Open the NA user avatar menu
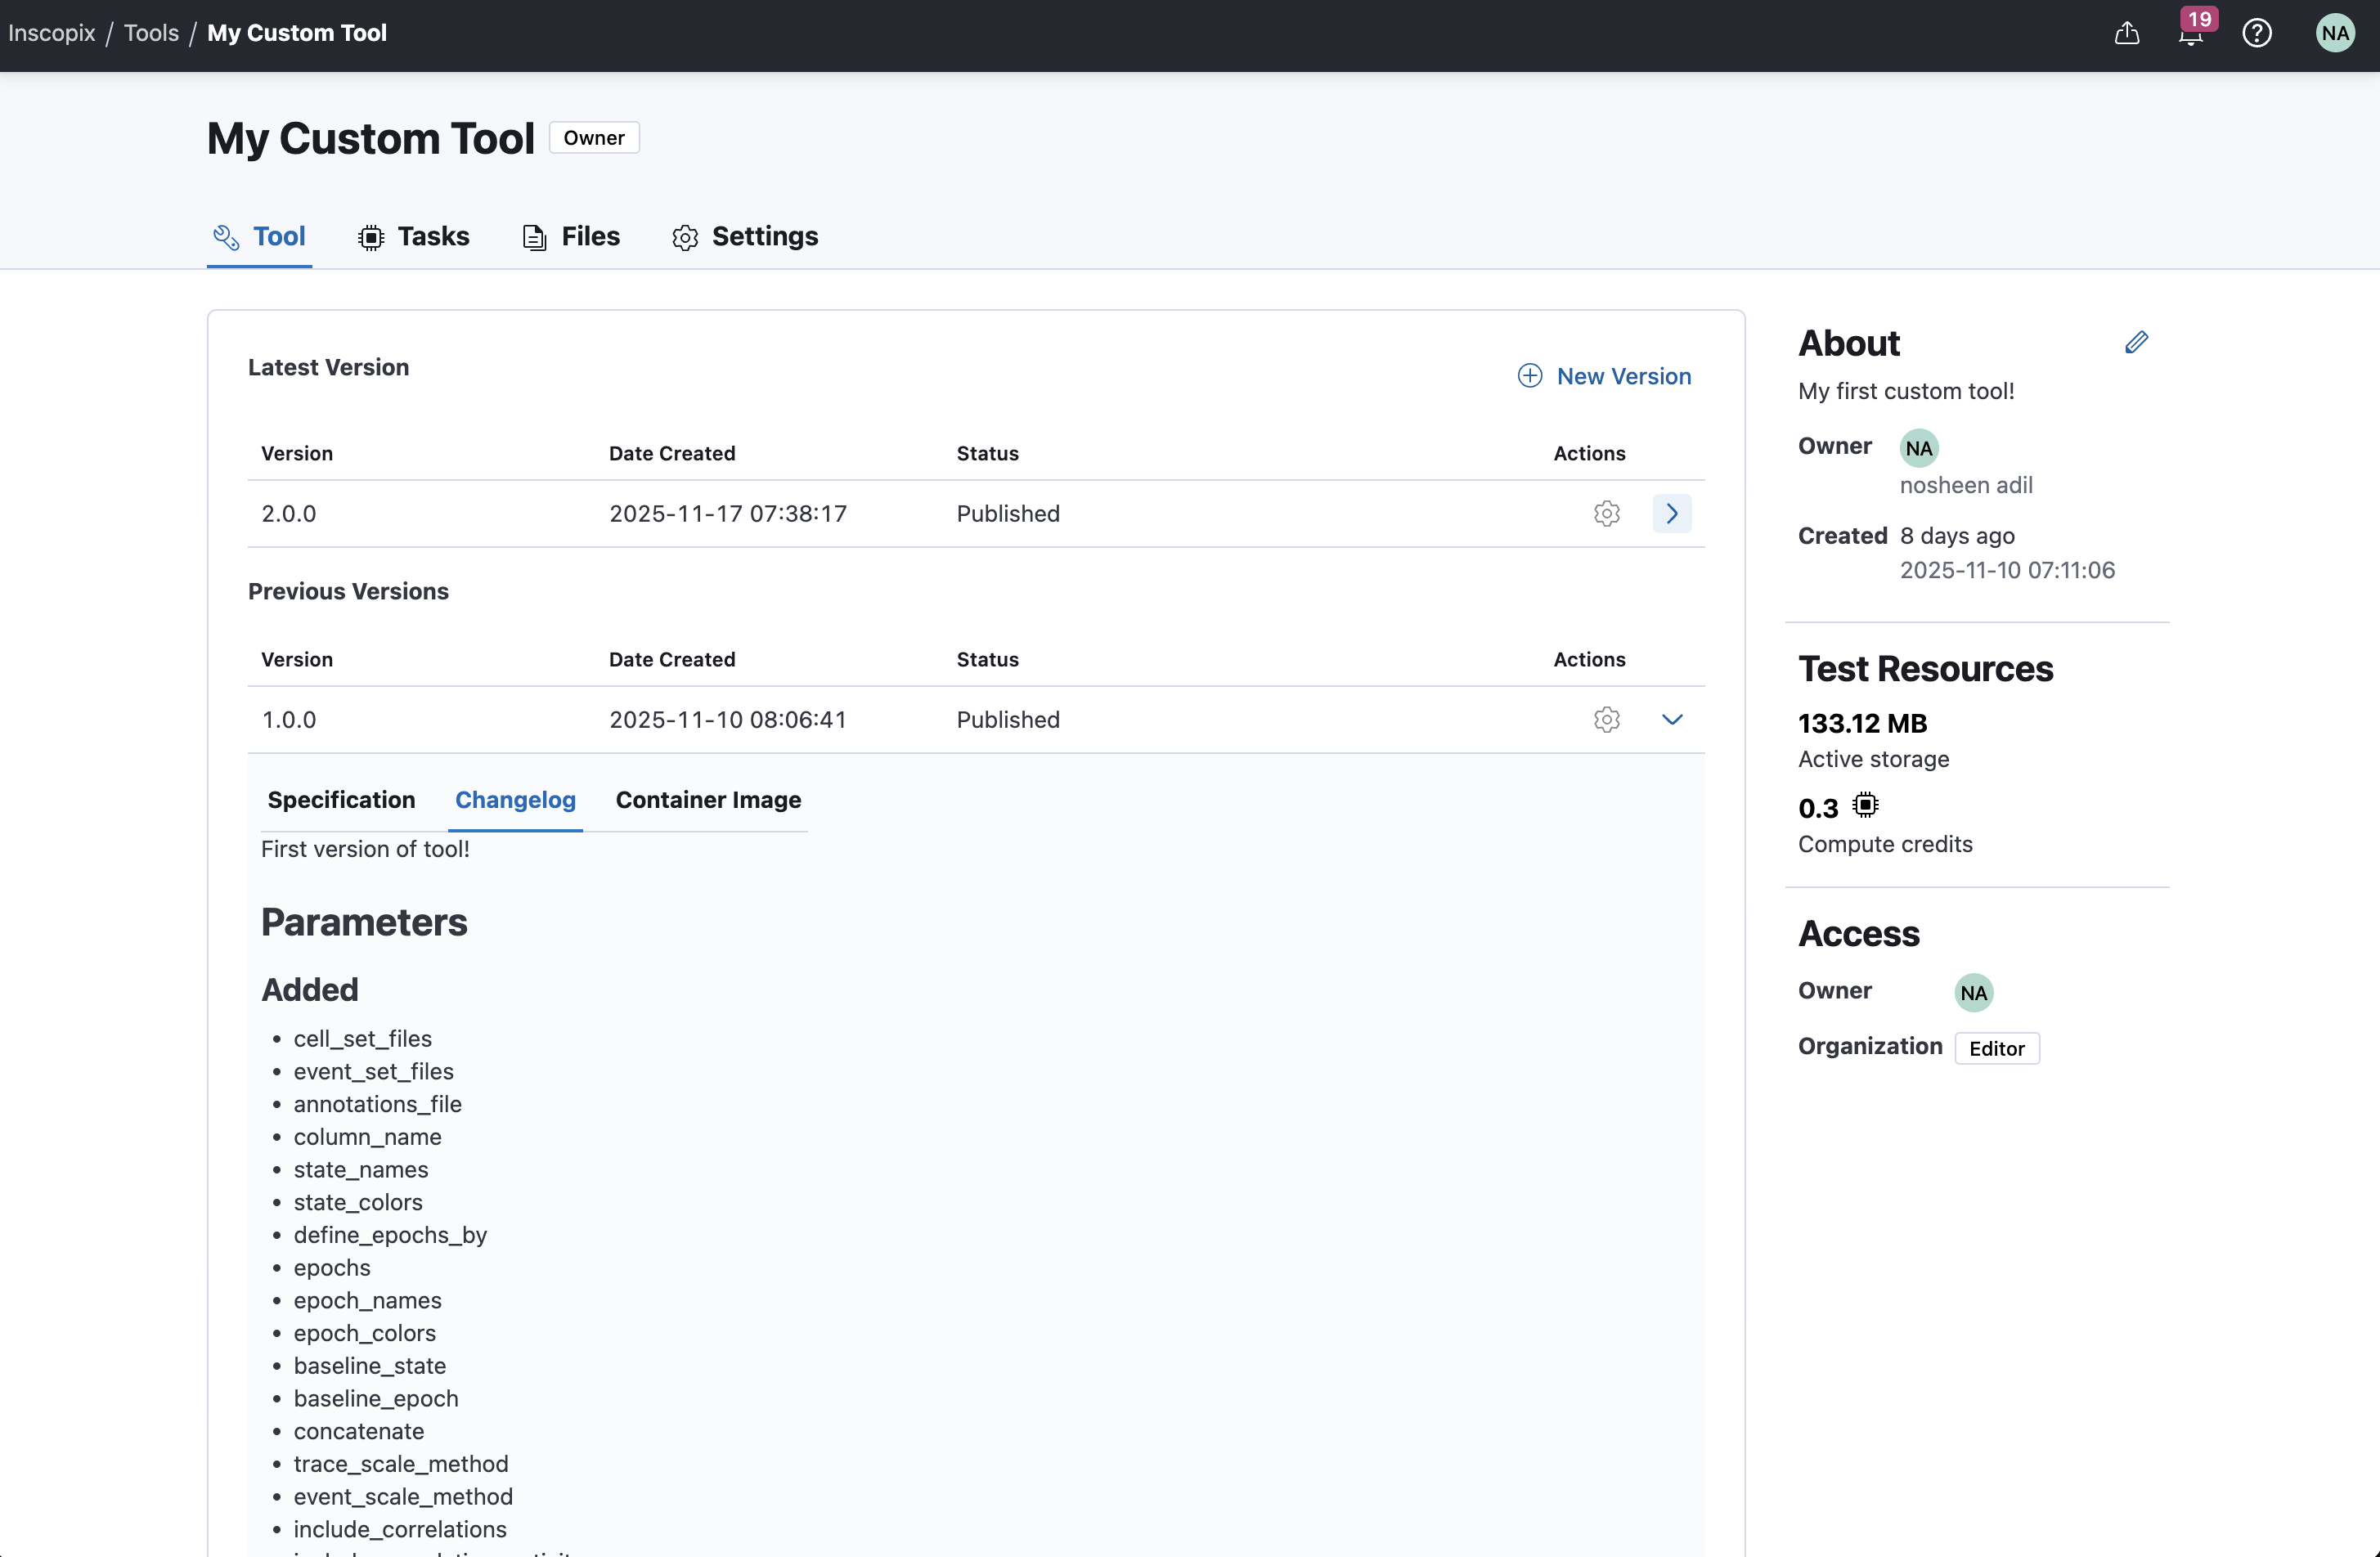Screen dimensions: 2380x1557 pyautogui.click(x=2335, y=33)
